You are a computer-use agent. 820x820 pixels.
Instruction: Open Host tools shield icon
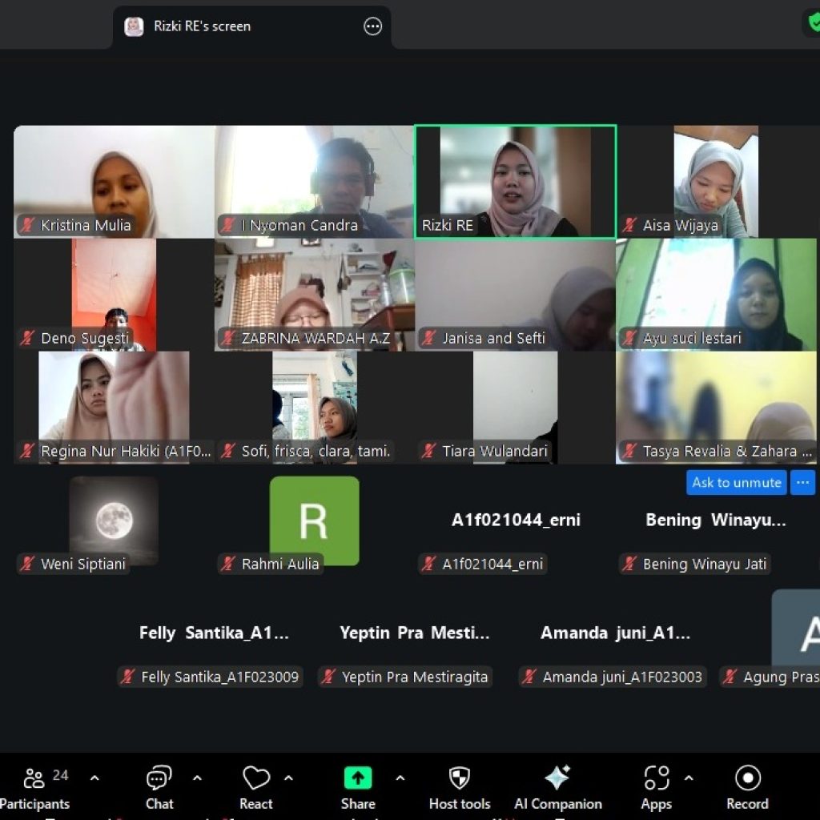(x=459, y=778)
